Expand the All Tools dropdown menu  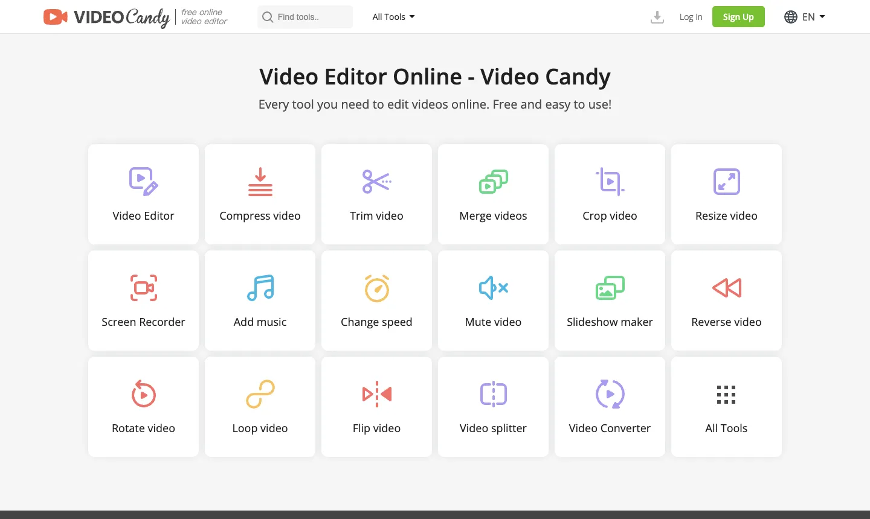393,17
